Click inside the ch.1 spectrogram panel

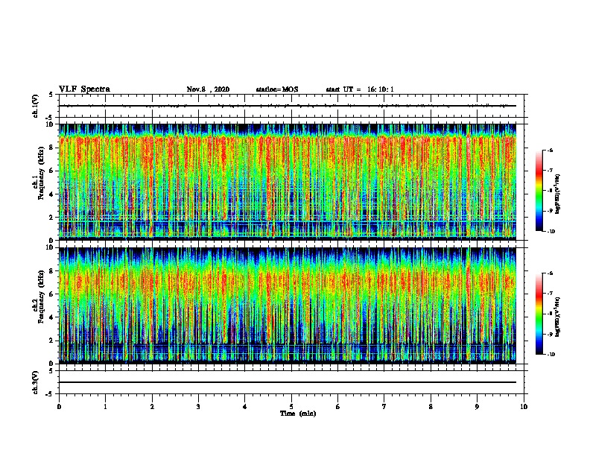(288, 182)
